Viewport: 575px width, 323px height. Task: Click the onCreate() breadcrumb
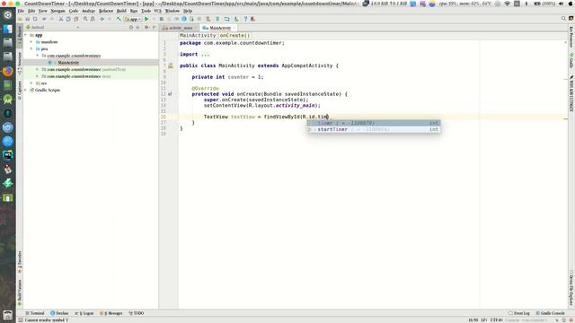tap(234, 36)
